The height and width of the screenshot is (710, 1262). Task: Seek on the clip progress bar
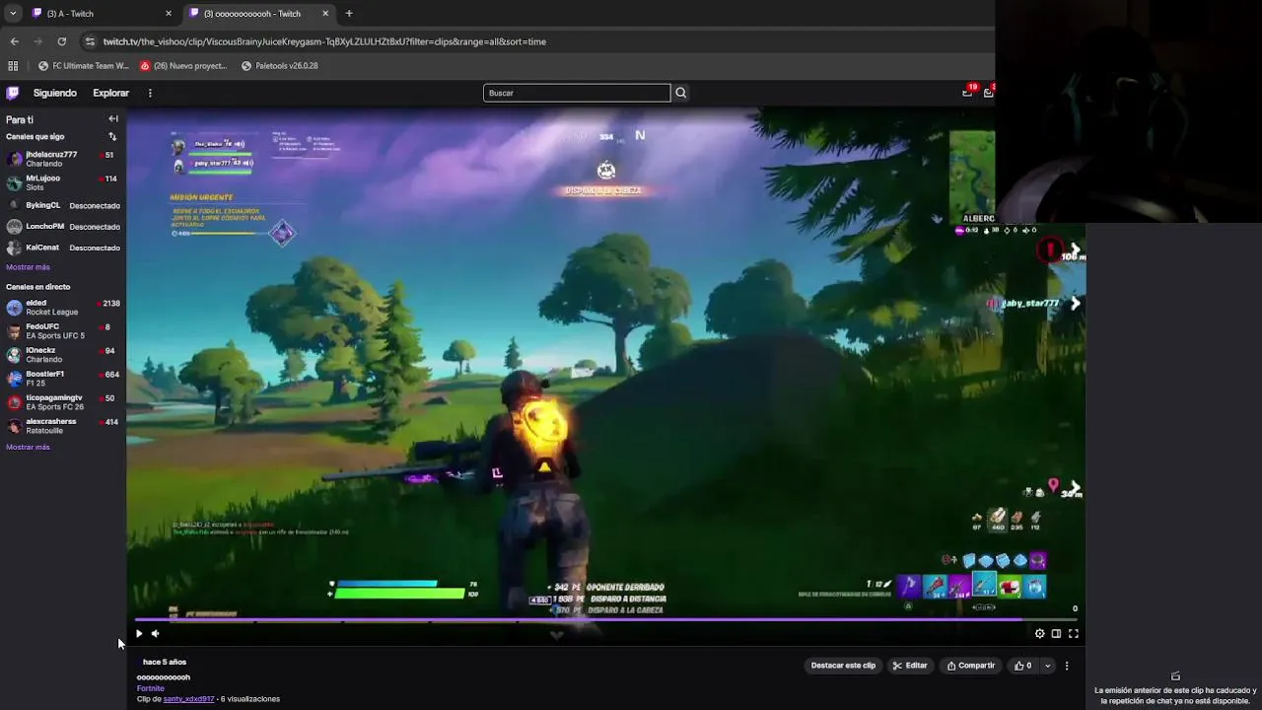(x=605, y=620)
